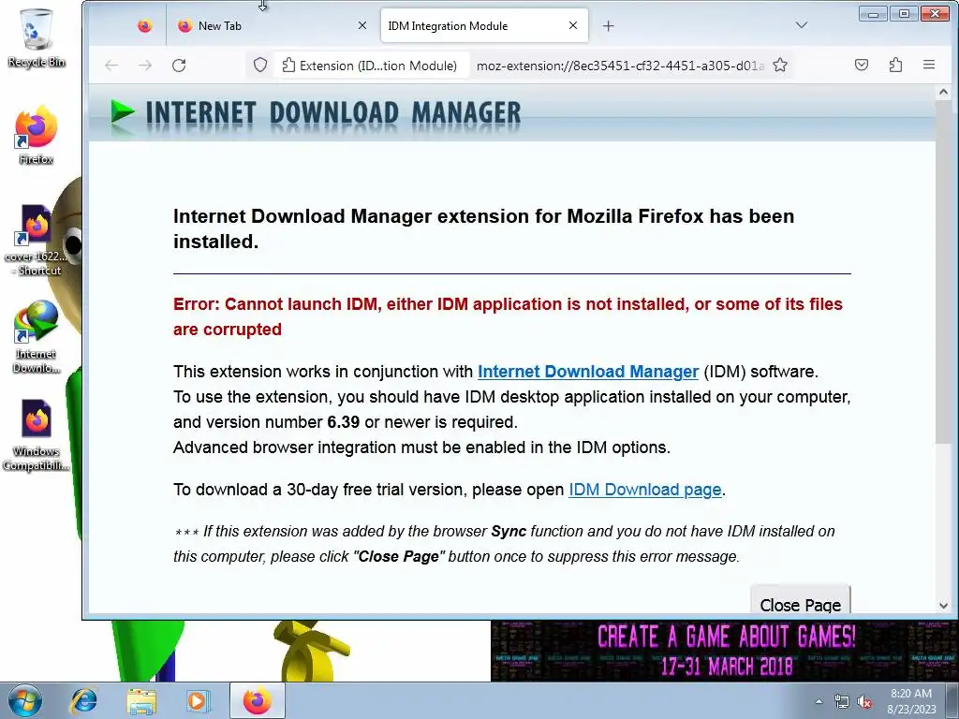Click the pinned Firefox tab icon
Screen dimensions: 959x719
[144, 25]
